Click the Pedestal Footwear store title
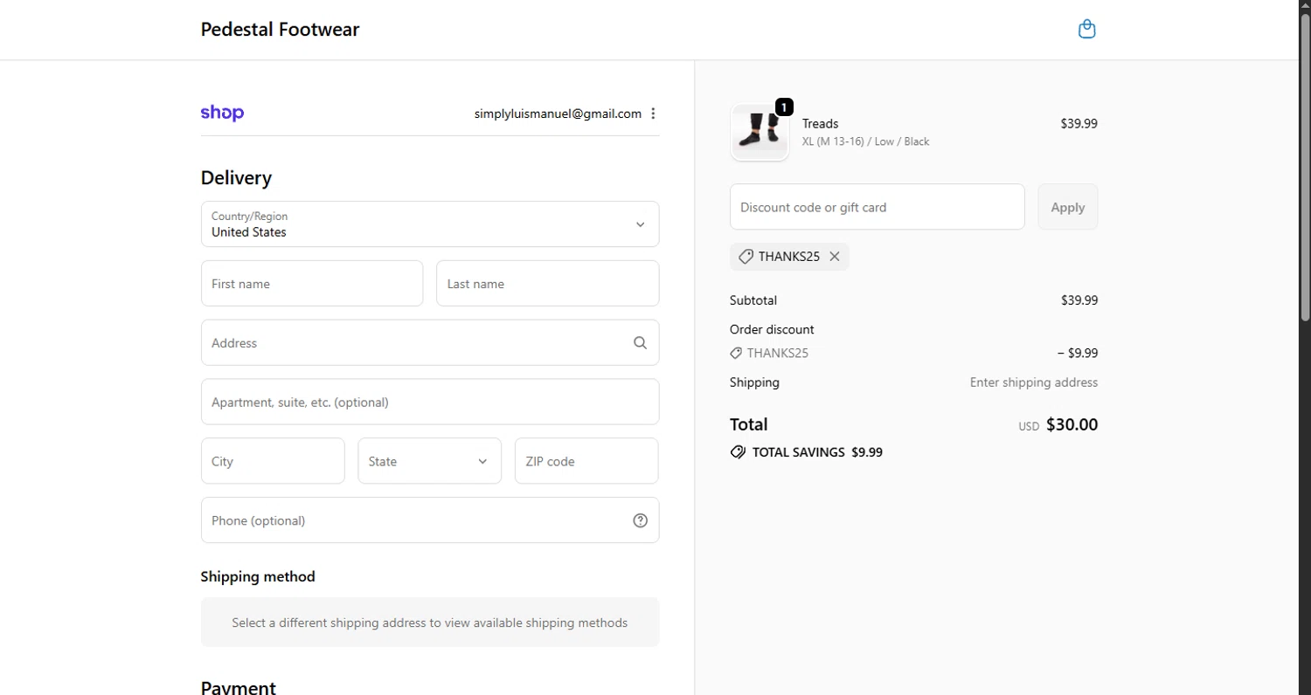The height and width of the screenshot is (695, 1311). [280, 30]
